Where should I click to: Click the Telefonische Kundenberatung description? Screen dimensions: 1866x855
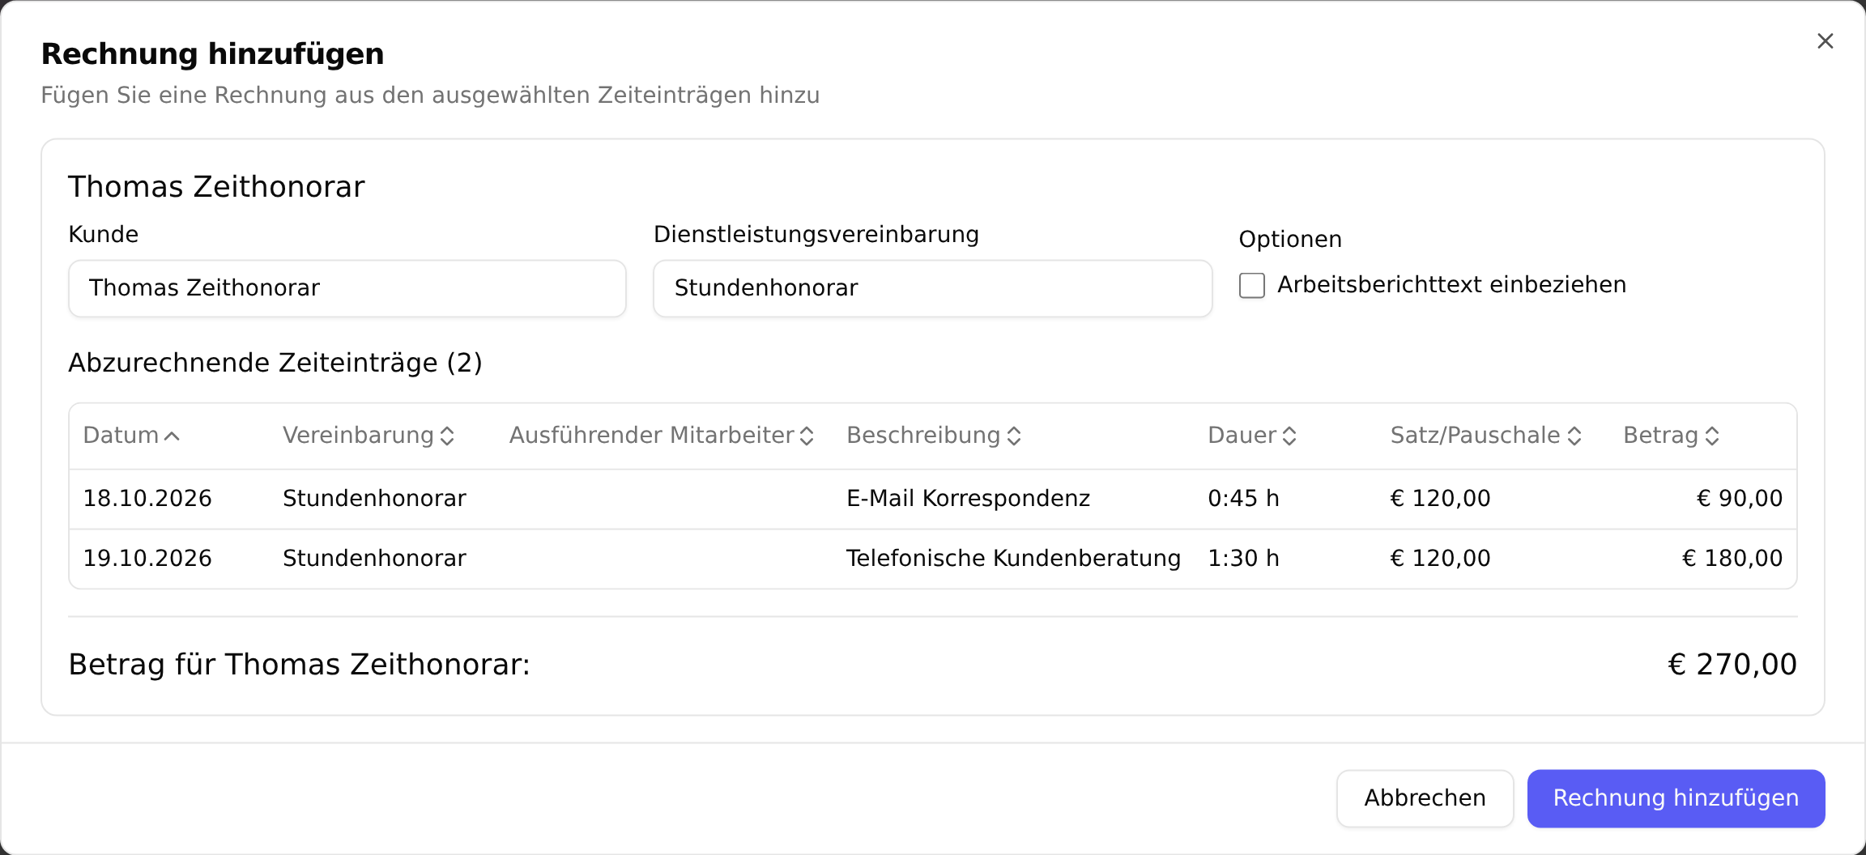[x=1013, y=559]
